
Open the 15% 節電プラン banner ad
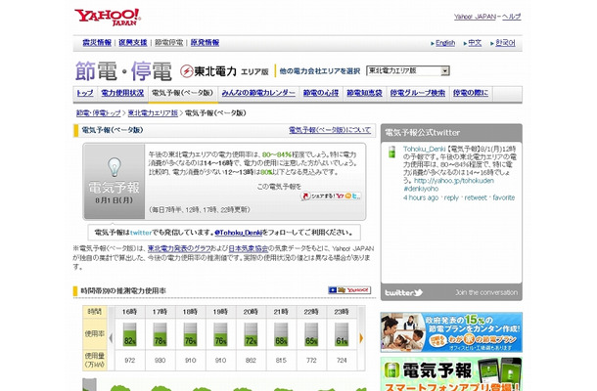(451, 332)
